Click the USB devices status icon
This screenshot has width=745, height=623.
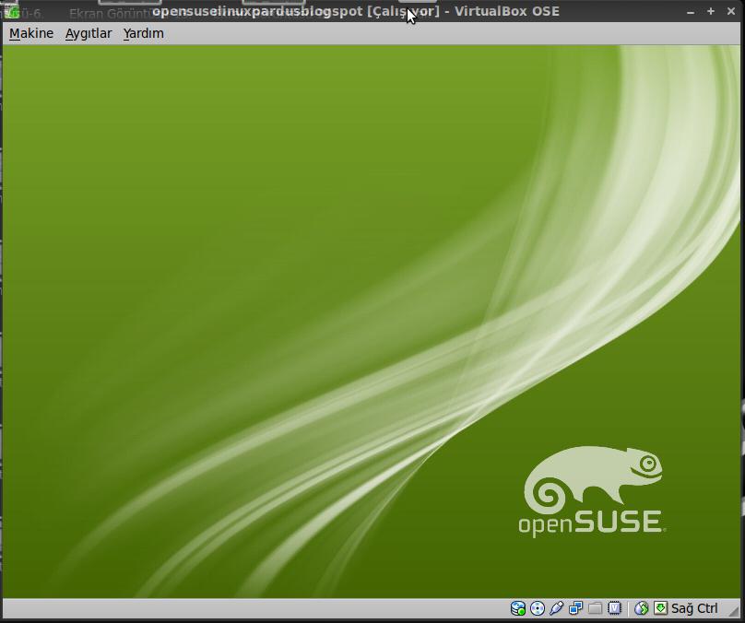[556, 607]
